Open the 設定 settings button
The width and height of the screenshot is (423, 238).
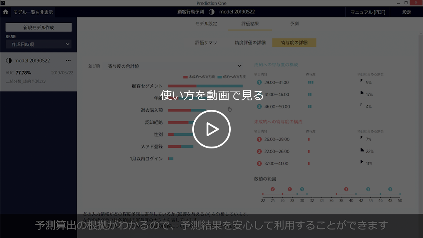(406, 12)
